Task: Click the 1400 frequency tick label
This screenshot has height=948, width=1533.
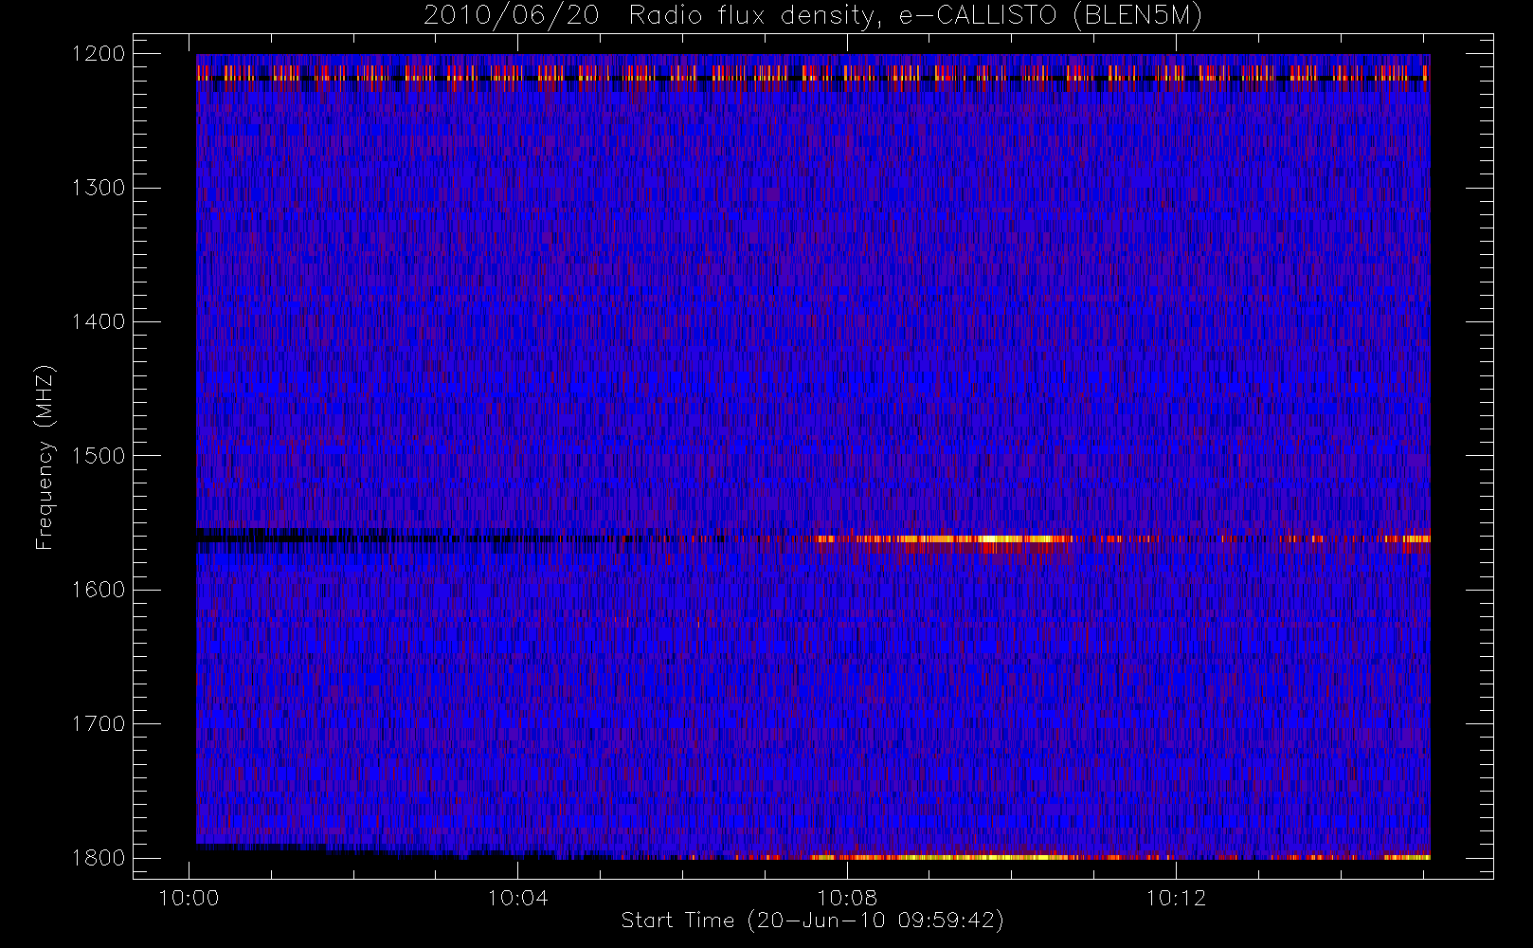Action: [x=99, y=321]
